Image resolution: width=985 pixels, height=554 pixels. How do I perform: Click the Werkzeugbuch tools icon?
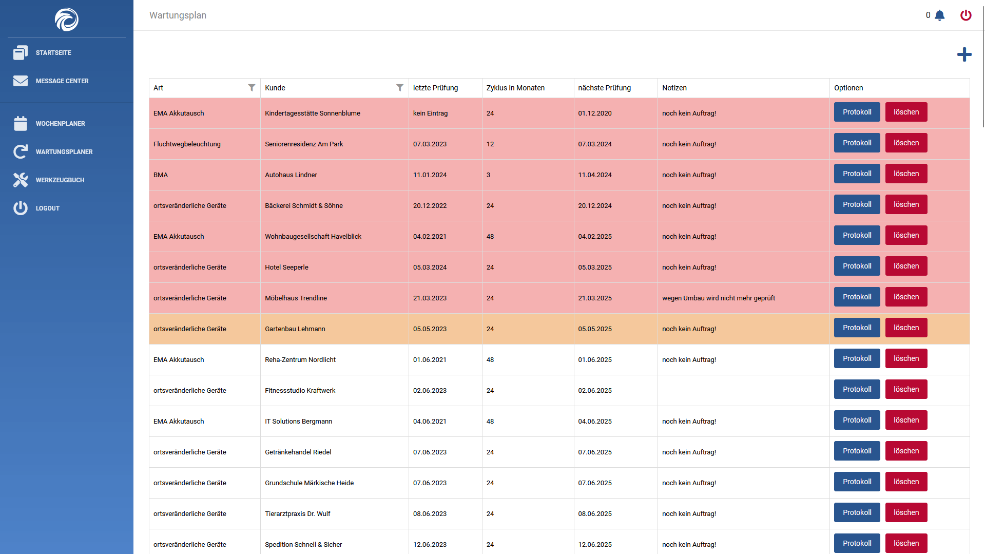tap(21, 180)
